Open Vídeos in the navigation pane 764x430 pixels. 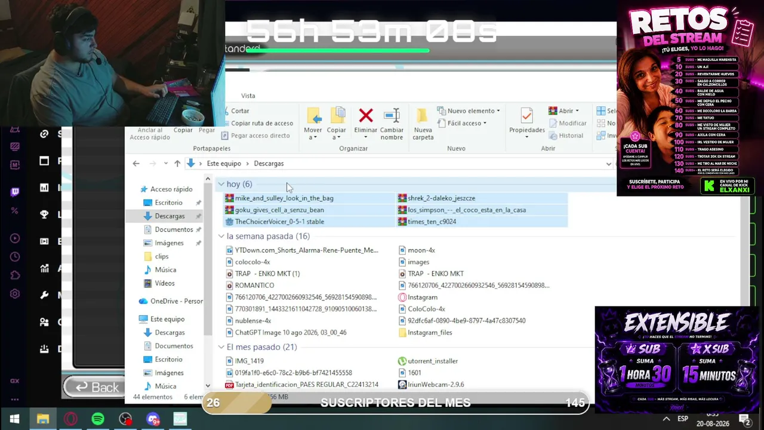click(160, 284)
